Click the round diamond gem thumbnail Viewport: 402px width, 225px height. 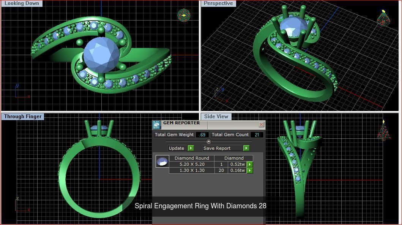tap(162, 162)
